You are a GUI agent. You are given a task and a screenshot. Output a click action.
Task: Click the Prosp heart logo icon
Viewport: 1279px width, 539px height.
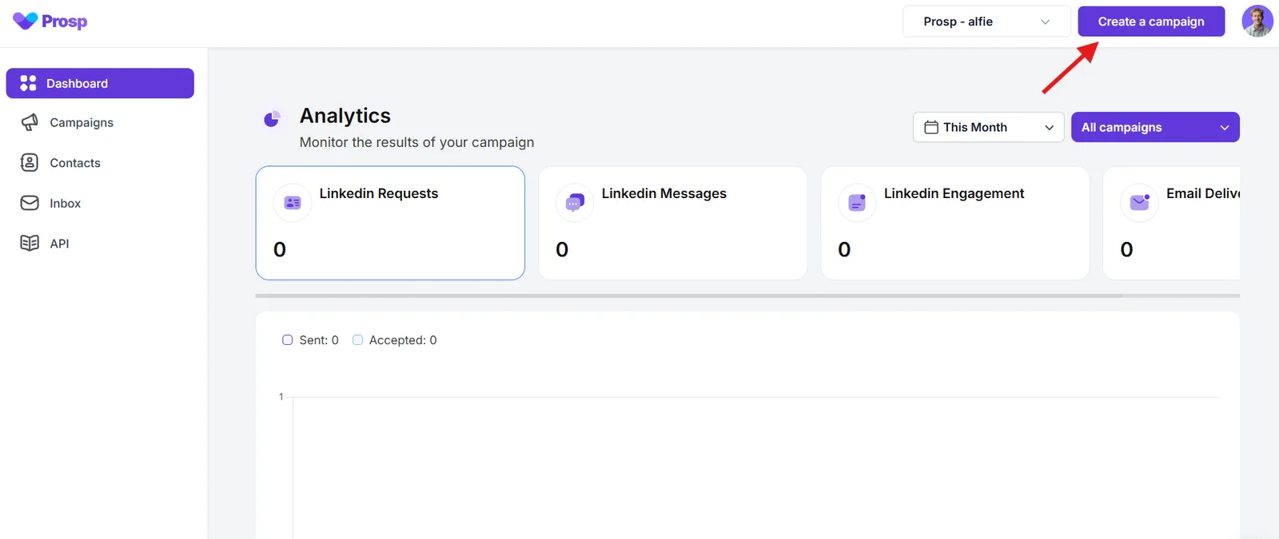(25, 21)
